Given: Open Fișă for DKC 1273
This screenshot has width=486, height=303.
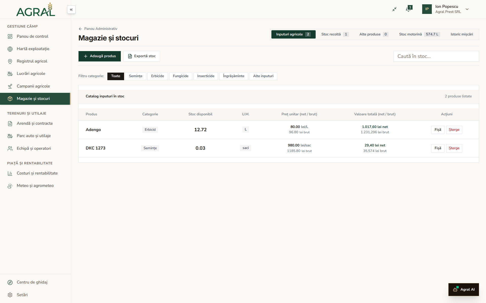Looking at the screenshot, I should (x=438, y=148).
